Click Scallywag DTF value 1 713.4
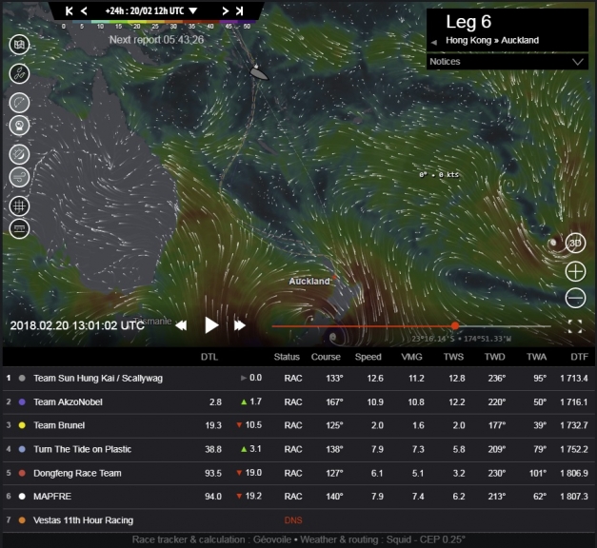The height and width of the screenshot is (548, 597). 574,379
